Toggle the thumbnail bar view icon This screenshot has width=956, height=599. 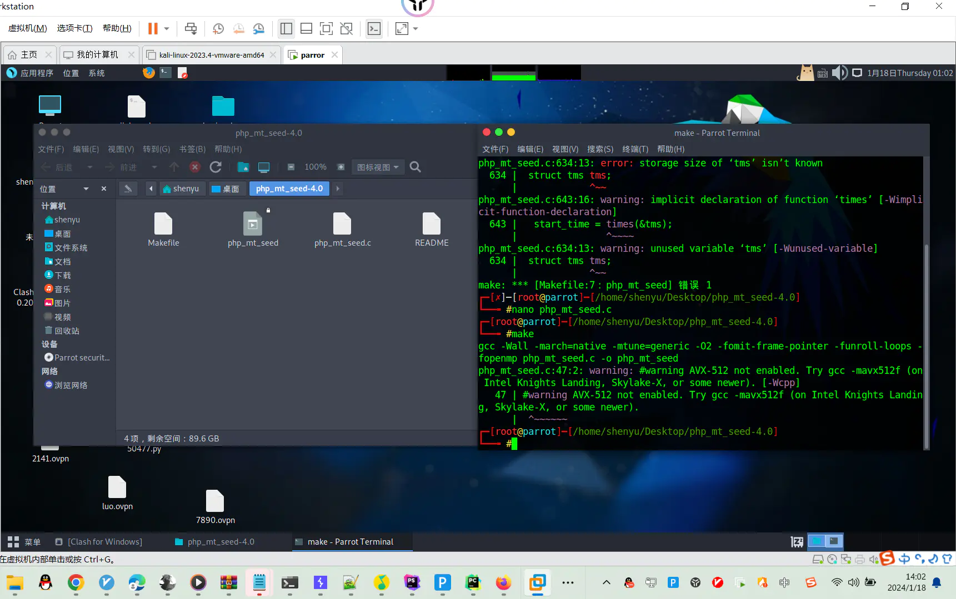tap(306, 28)
